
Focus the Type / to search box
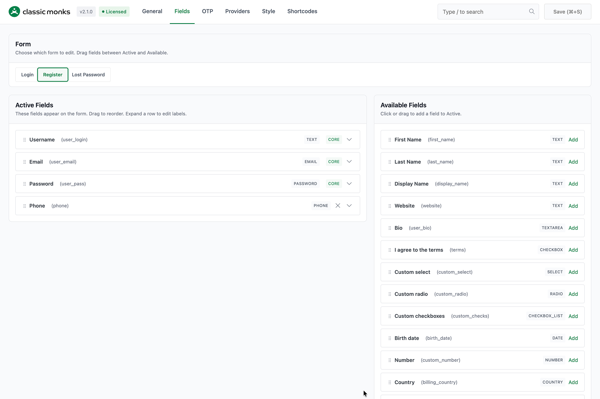(488, 12)
